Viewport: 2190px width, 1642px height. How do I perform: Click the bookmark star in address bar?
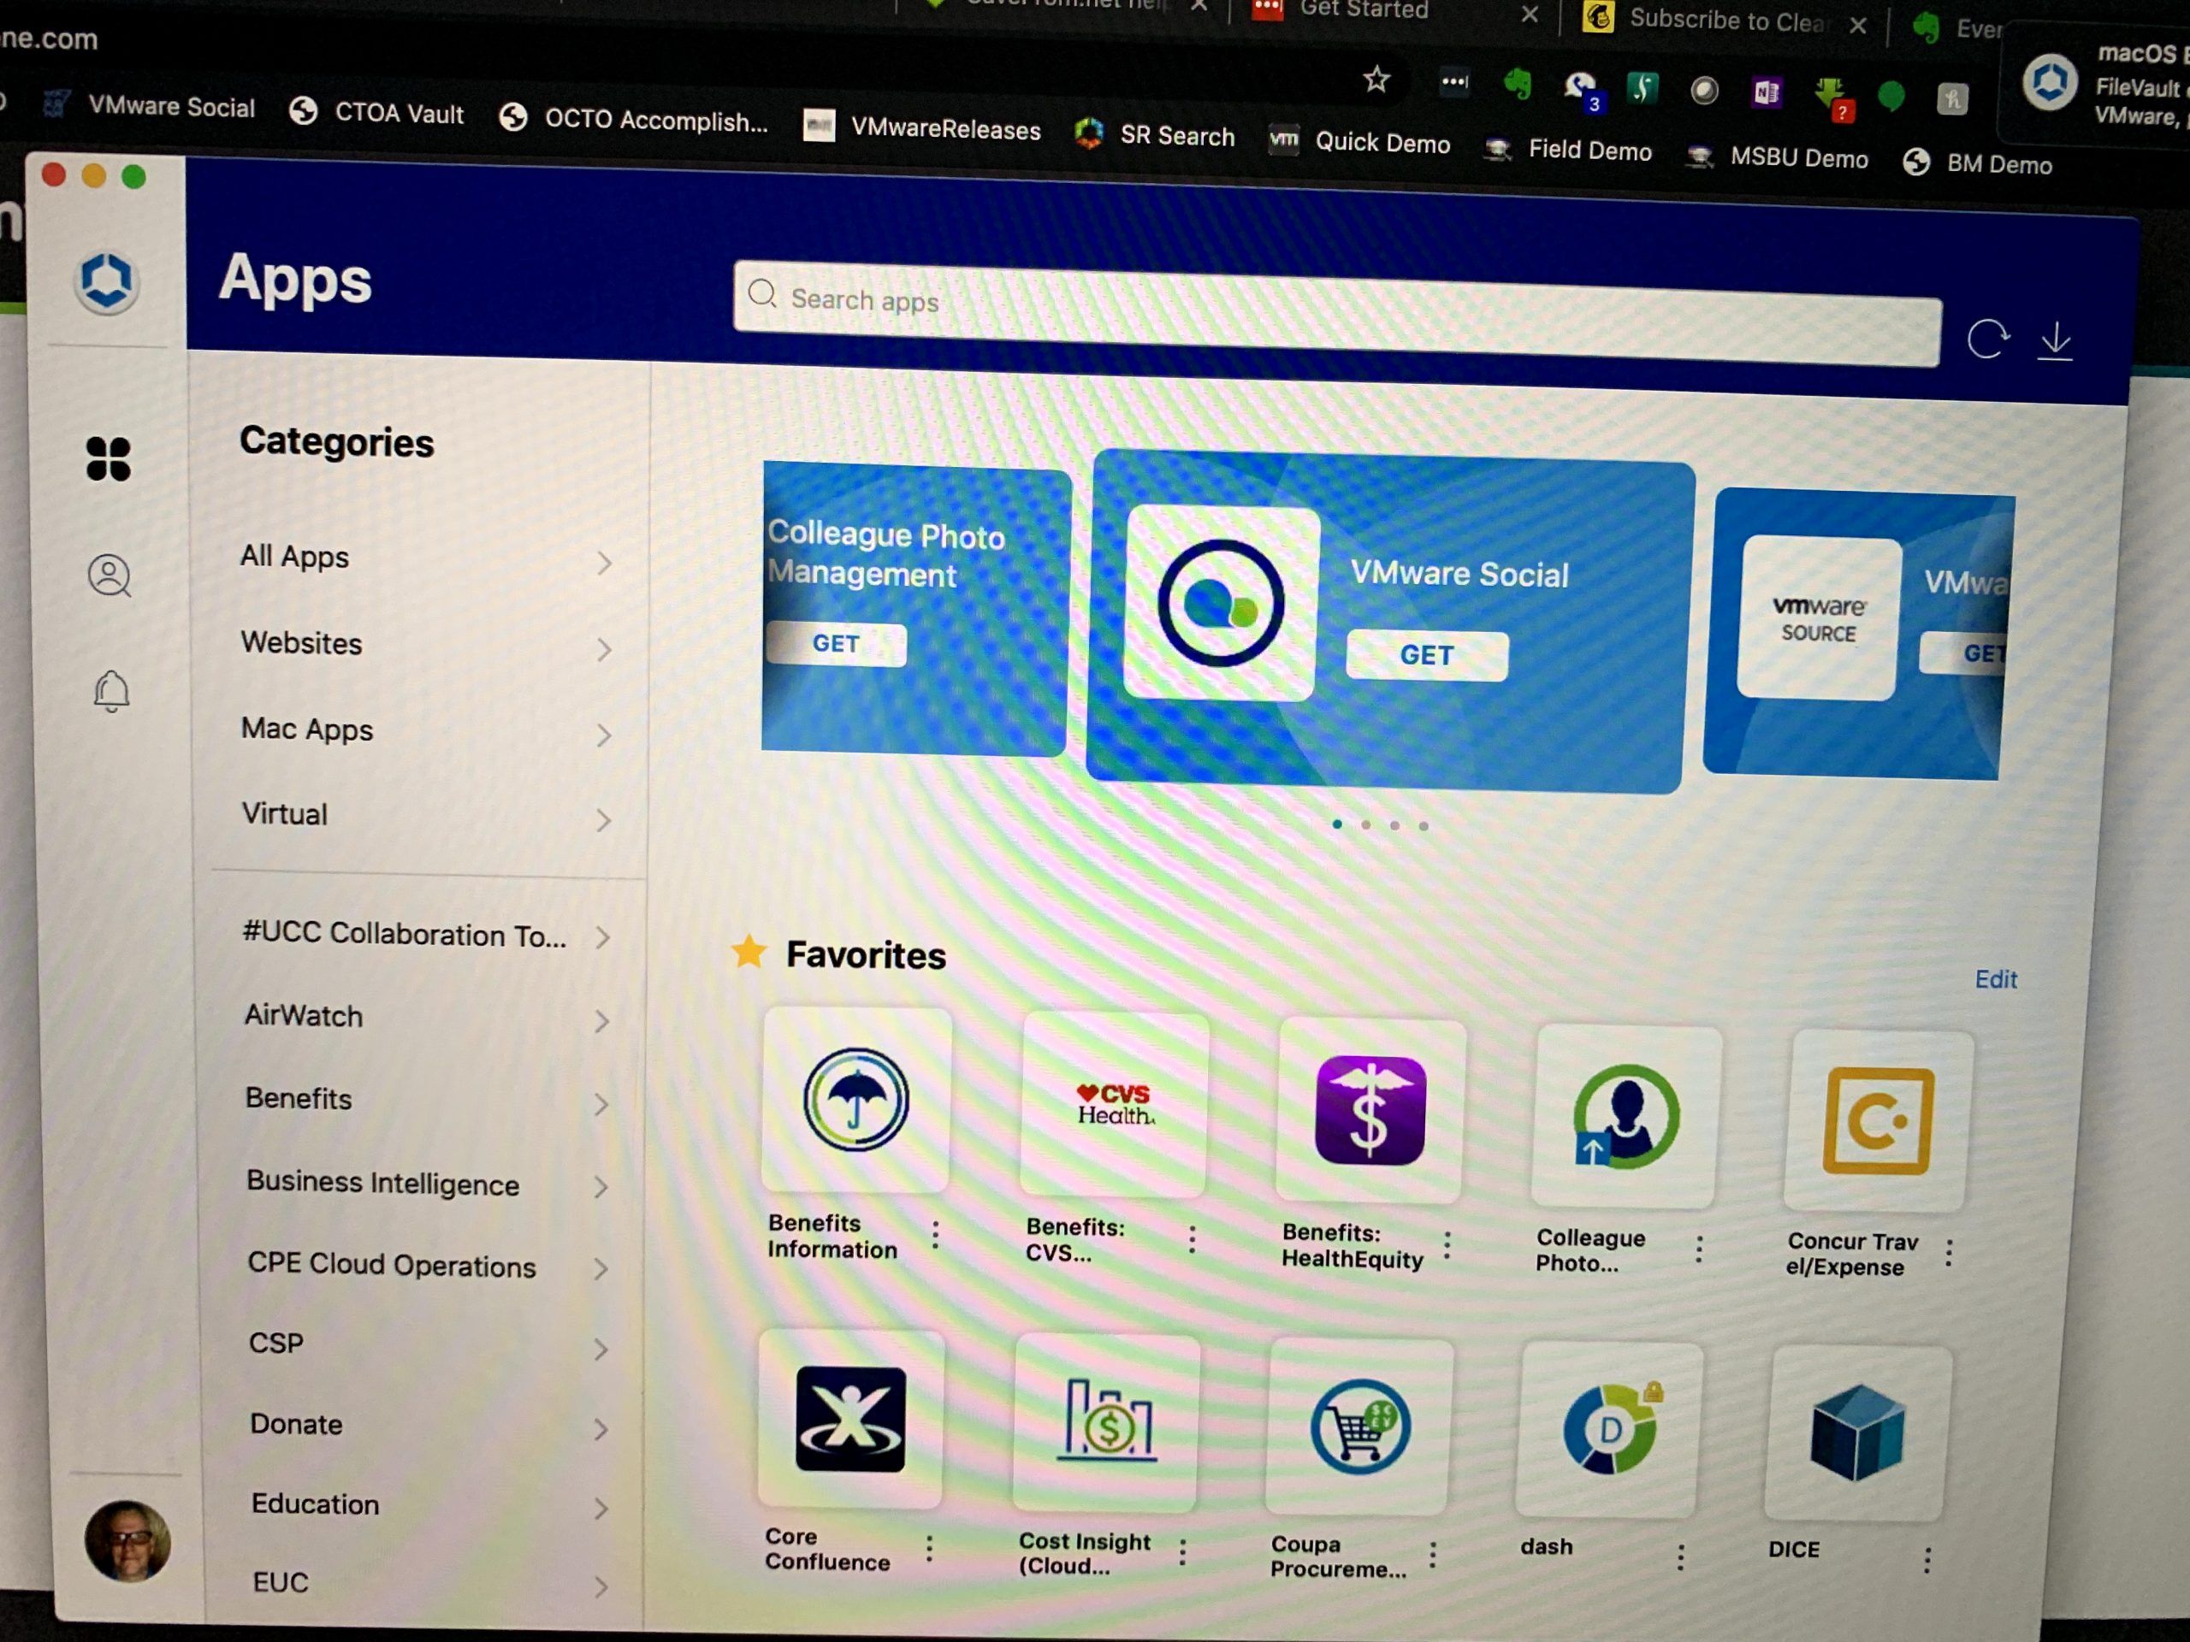coord(1376,80)
